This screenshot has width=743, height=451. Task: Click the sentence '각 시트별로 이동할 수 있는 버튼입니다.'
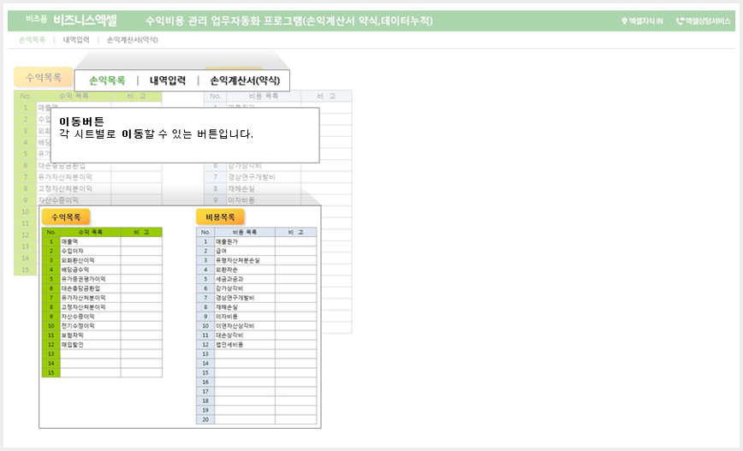(156, 134)
